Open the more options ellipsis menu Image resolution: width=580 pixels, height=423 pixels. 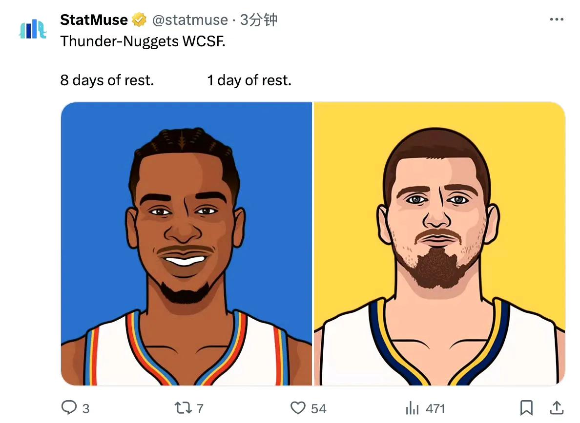pos(557,20)
